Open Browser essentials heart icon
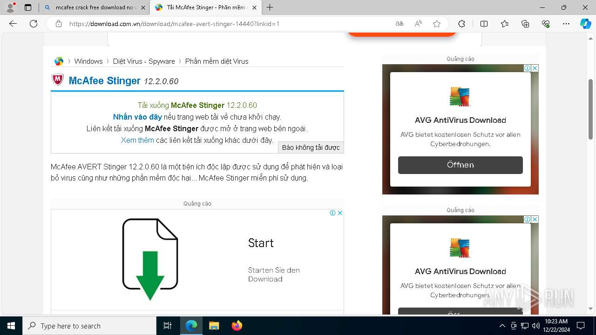The width and height of the screenshot is (596, 335). pyautogui.click(x=546, y=24)
